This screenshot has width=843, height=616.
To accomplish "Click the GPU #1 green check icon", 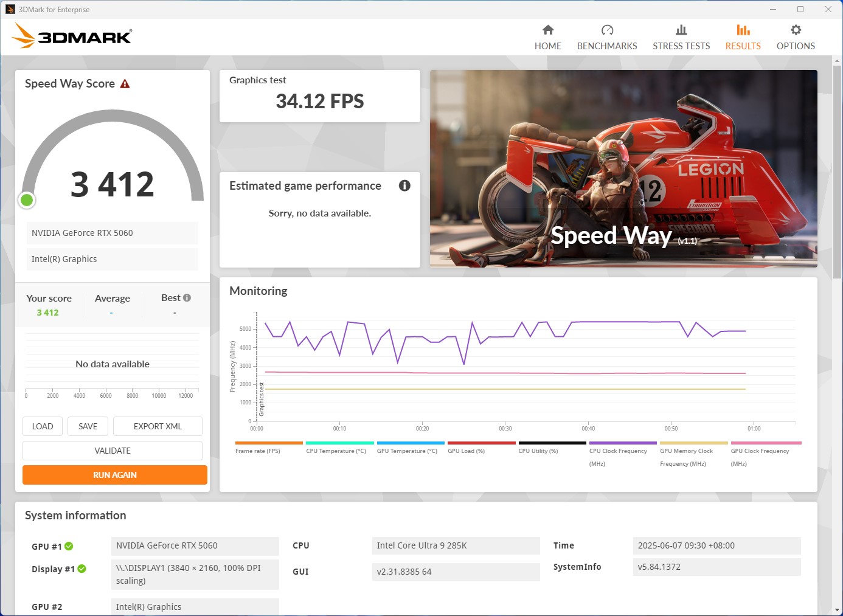I will coord(69,546).
